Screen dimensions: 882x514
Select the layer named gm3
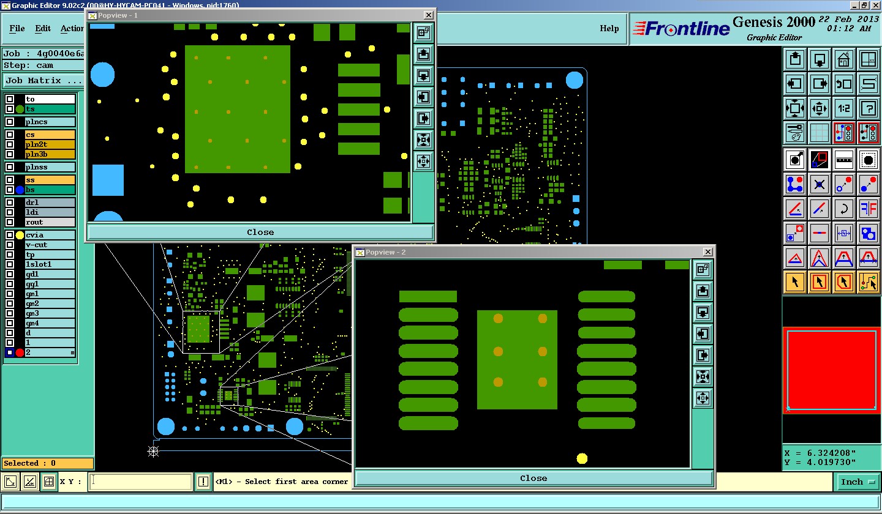click(x=50, y=313)
